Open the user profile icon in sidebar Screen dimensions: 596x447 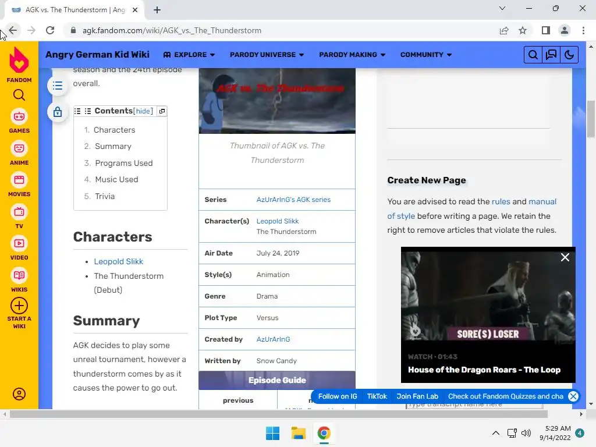pyautogui.click(x=19, y=394)
